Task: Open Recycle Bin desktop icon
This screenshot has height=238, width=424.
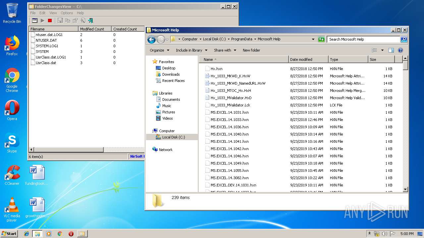Action: [x=12, y=13]
